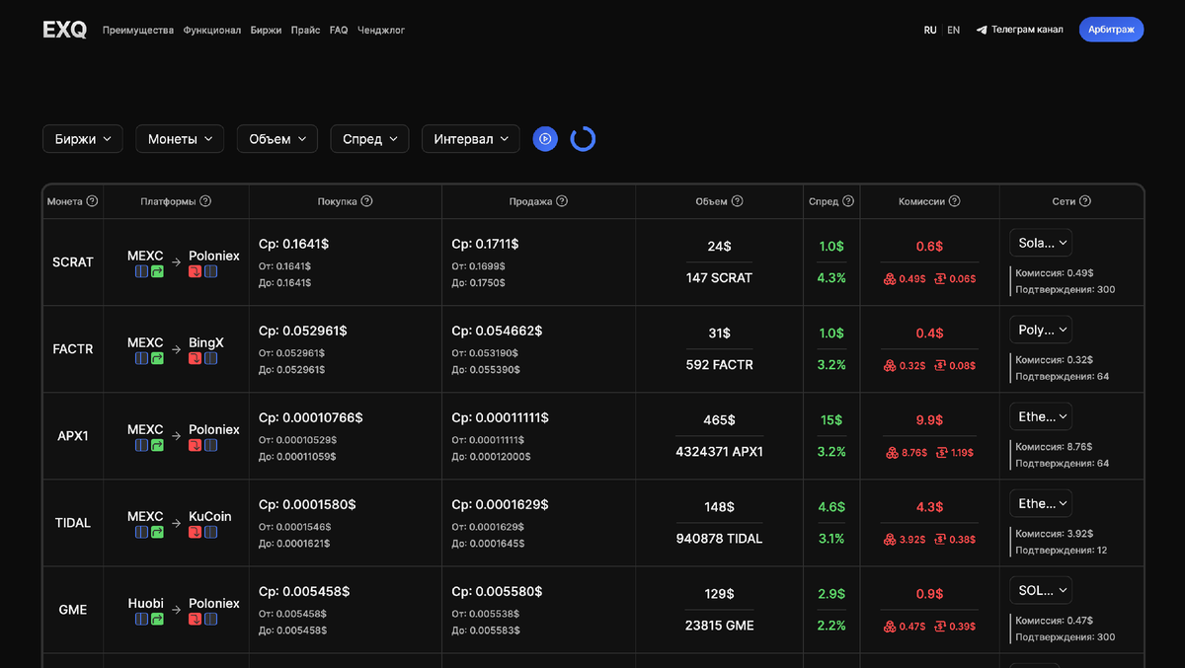Switch language to EN

pyautogui.click(x=953, y=30)
